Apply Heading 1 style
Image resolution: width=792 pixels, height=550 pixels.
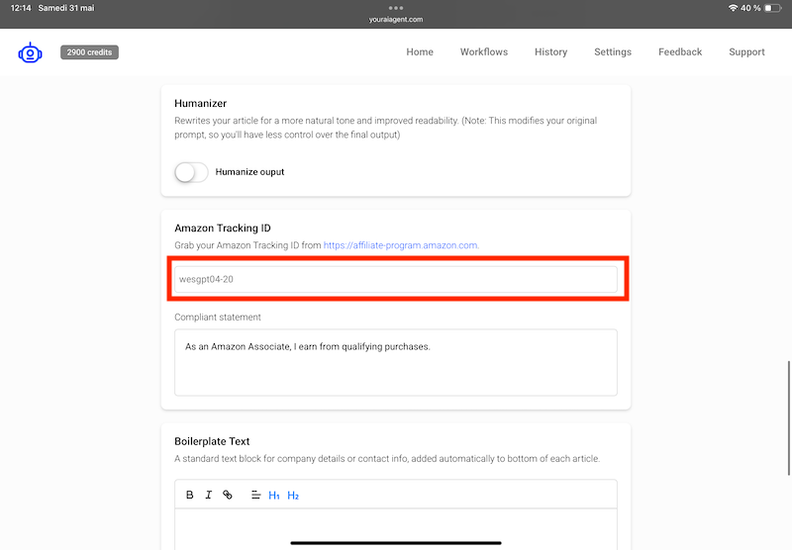tap(274, 496)
